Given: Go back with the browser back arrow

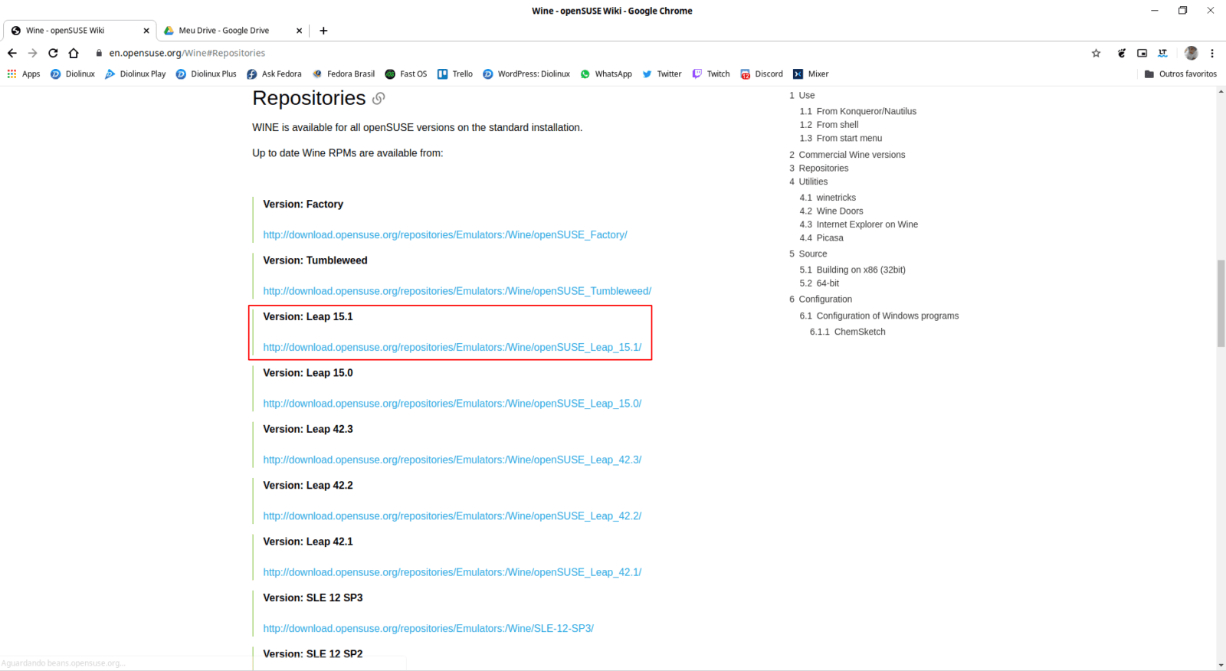Looking at the screenshot, I should point(12,53).
